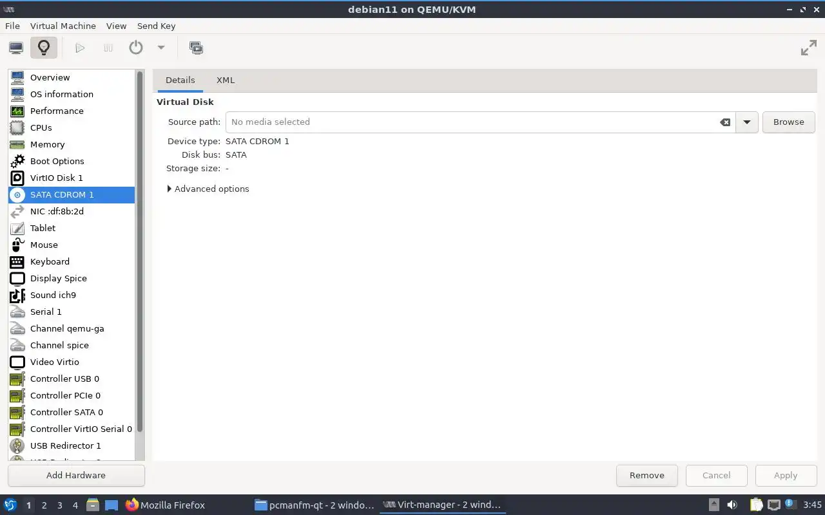Image resolution: width=825 pixels, height=515 pixels.
Task: Open the source path dropdown
Action: pyautogui.click(x=747, y=122)
